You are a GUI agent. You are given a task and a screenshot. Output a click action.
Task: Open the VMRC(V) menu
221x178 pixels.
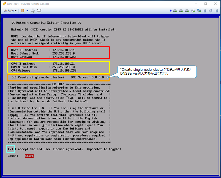(x=10, y=11)
